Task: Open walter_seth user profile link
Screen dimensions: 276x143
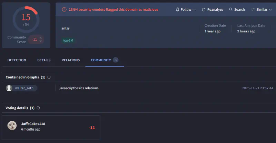Action: point(24,88)
